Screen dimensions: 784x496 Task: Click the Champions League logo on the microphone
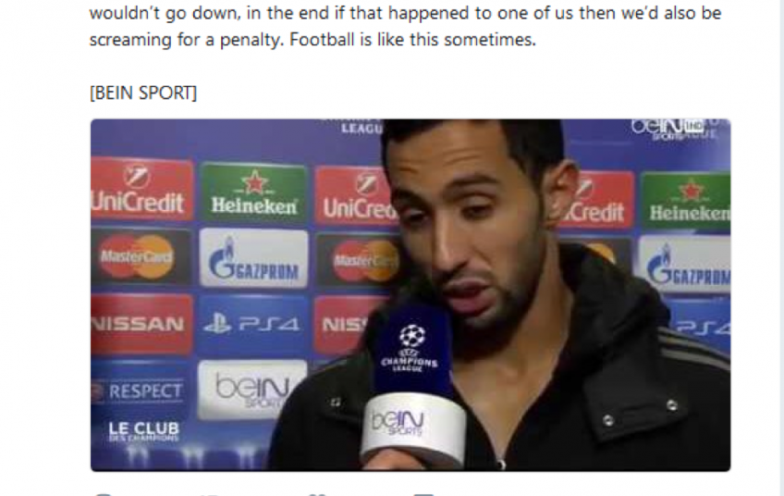coord(411,347)
